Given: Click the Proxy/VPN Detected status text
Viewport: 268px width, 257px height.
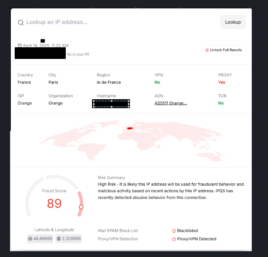Looking at the screenshot, I should [x=197, y=239].
